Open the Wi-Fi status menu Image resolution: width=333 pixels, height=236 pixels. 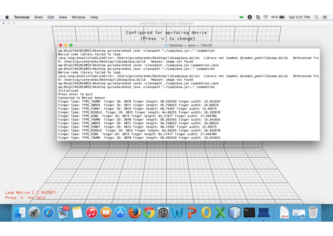pyautogui.click(x=265, y=17)
